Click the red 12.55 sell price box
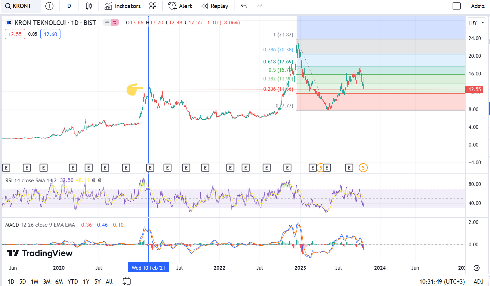Viewport: 490px width, 286px height. pyautogui.click(x=15, y=34)
